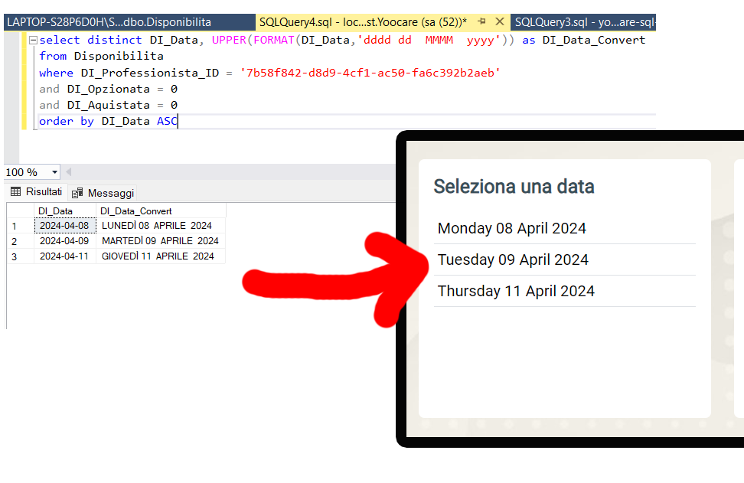Switch to the SQLQuery3.sql tab
This screenshot has height=483, width=744.
583,22
